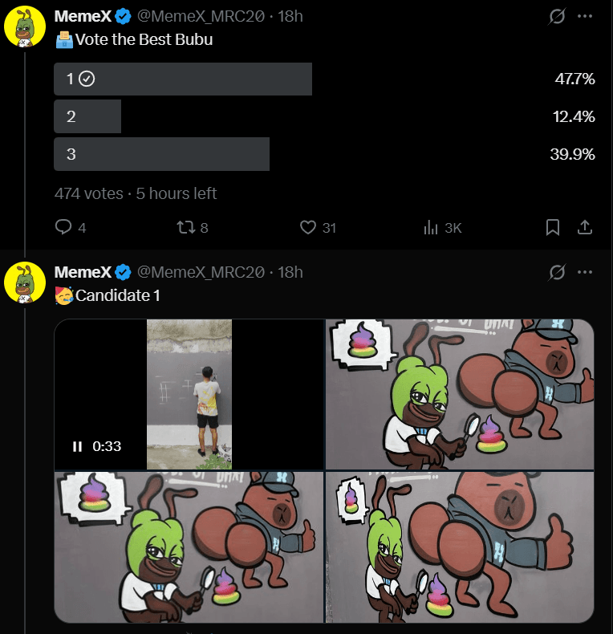This screenshot has height=634, width=613.
Task: Share the poll post via share icon
Action: 586,228
